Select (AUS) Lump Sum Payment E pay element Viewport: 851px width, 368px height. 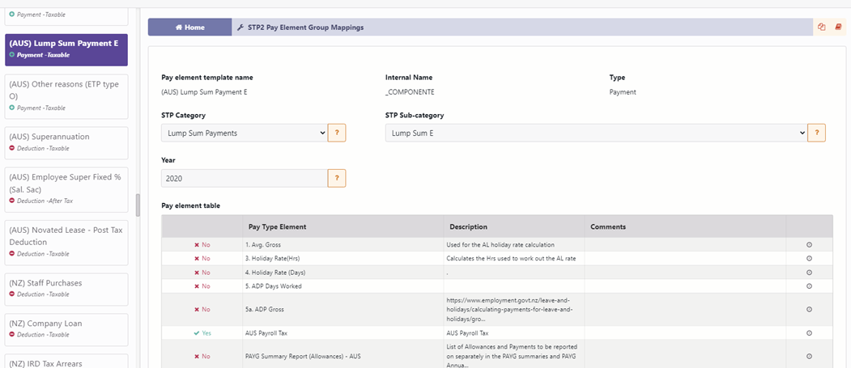point(66,50)
